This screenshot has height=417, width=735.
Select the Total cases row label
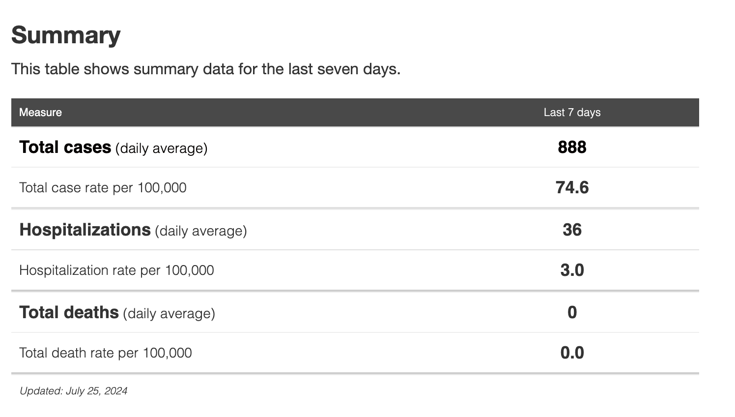65,148
